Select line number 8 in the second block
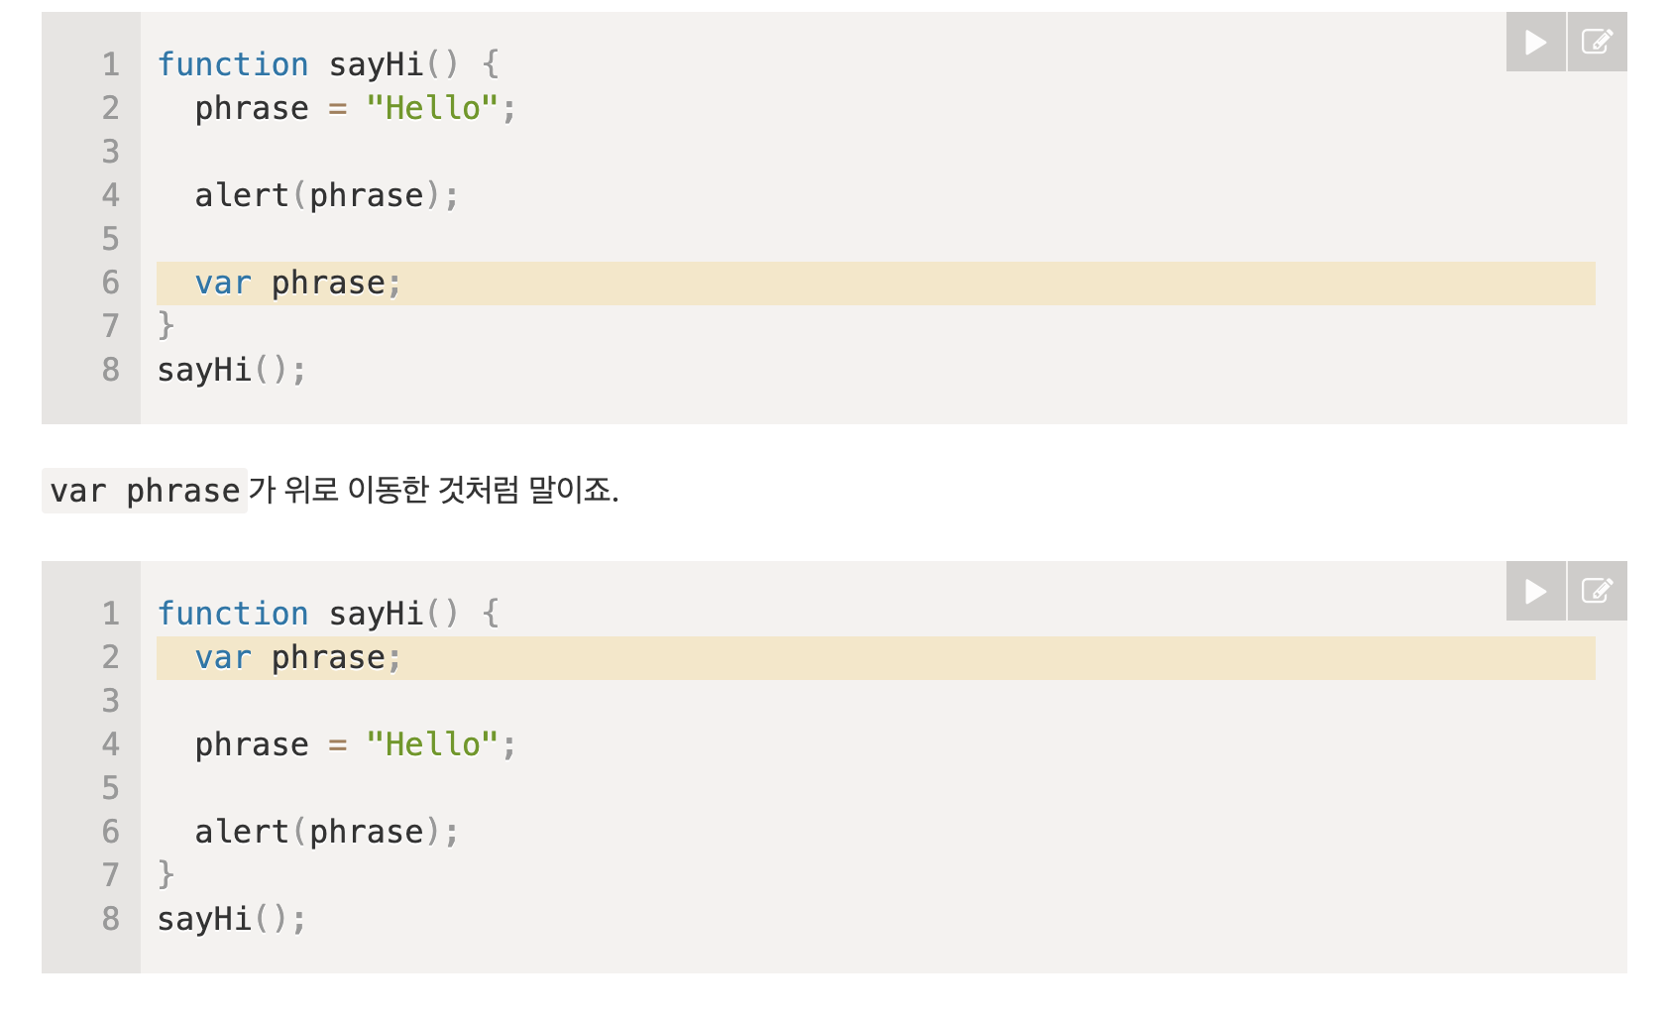This screenshot has height=1021, width=1671. point(109,919)
